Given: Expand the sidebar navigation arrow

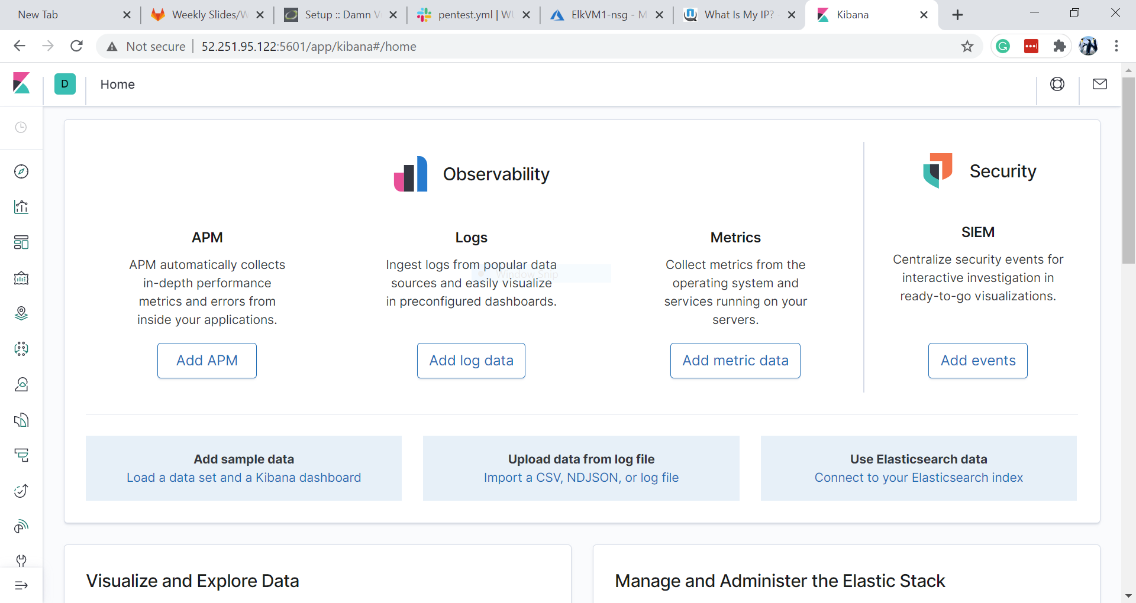Looking at the screenshot, I should pos(21,586).
